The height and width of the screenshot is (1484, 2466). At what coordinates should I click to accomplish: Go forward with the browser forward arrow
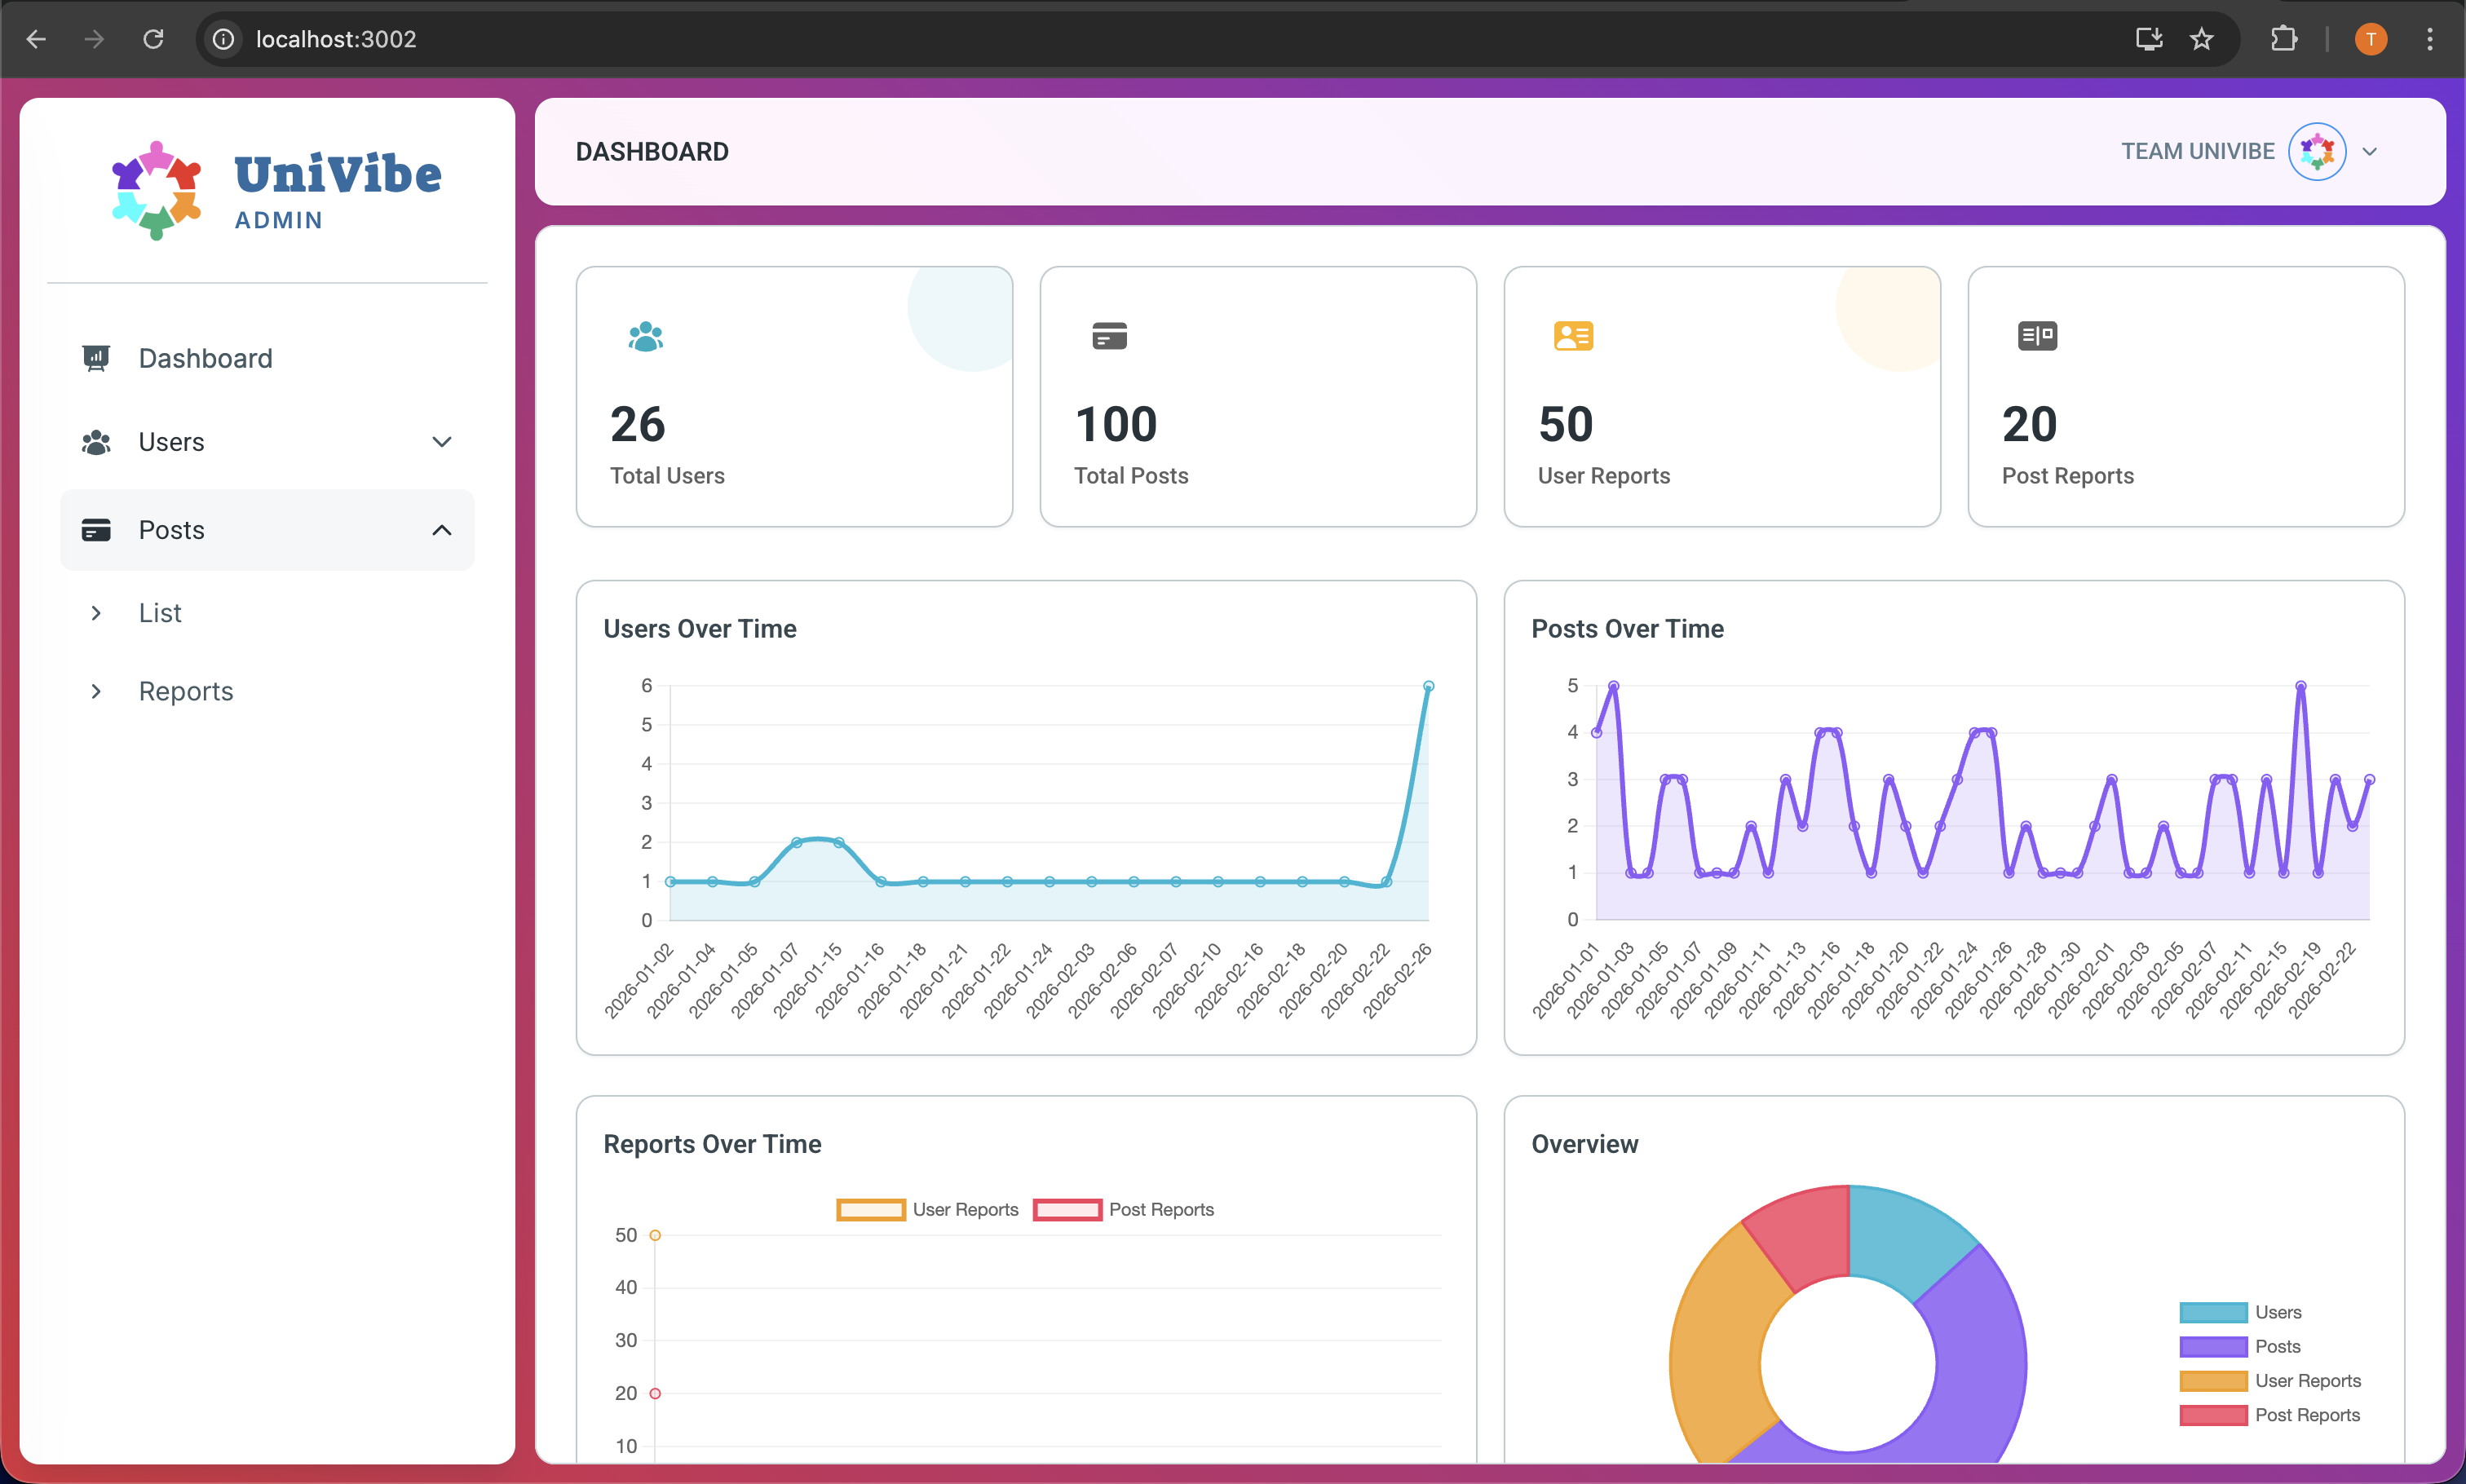pyautogui.click(x=94, y=39)
